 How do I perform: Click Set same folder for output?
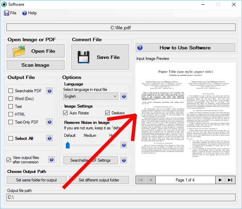click(36, 180)
